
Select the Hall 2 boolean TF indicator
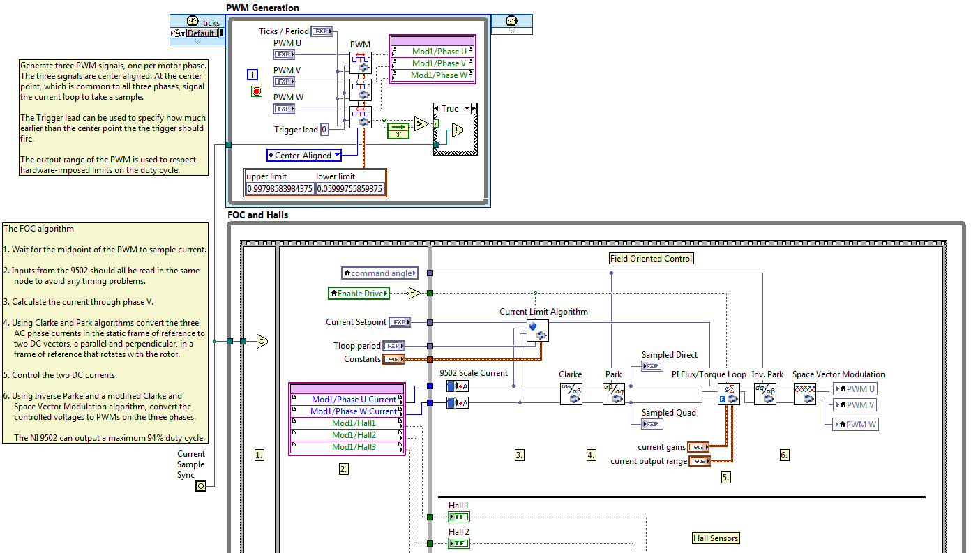click(459, 543)
